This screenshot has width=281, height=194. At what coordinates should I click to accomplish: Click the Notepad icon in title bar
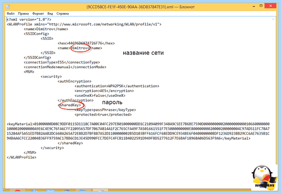coord(7,7)
